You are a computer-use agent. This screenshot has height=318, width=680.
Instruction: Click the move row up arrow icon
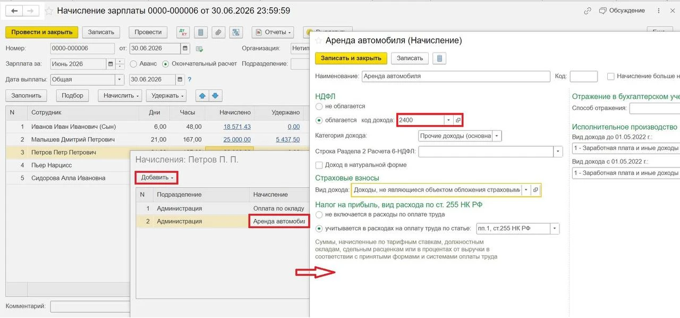pyautogui.click(x=202, y=96)
